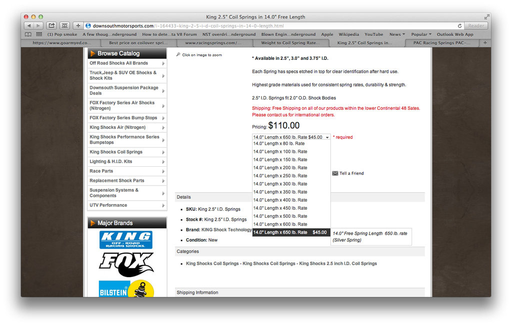The width and height of the screenshot is (512, 326).
Task: Click the Reader button in the address bar
Action: point(476,26)
